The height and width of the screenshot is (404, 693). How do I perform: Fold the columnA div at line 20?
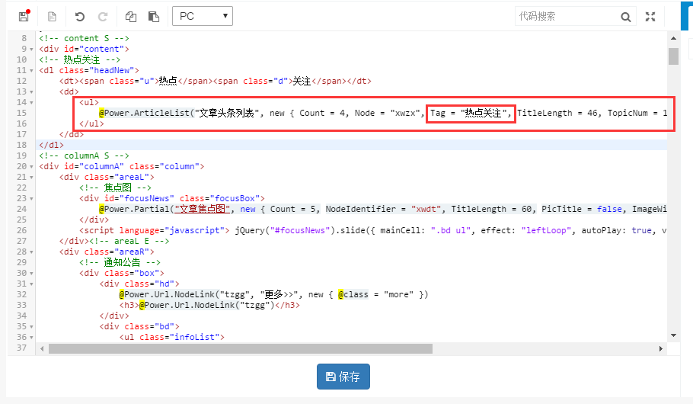pyautogui.click(x=31, y=166)
